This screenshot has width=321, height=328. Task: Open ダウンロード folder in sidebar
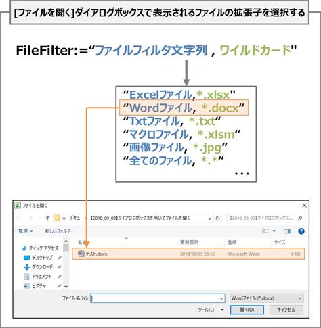tap(42, 267)
